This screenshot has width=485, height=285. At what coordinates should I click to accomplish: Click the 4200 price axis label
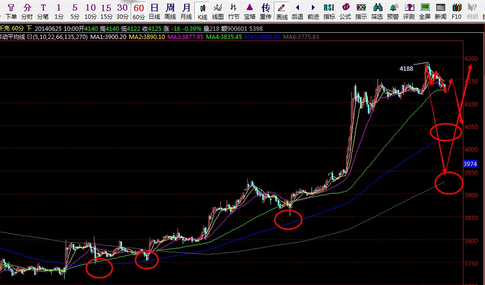click(x=471, y=59)
